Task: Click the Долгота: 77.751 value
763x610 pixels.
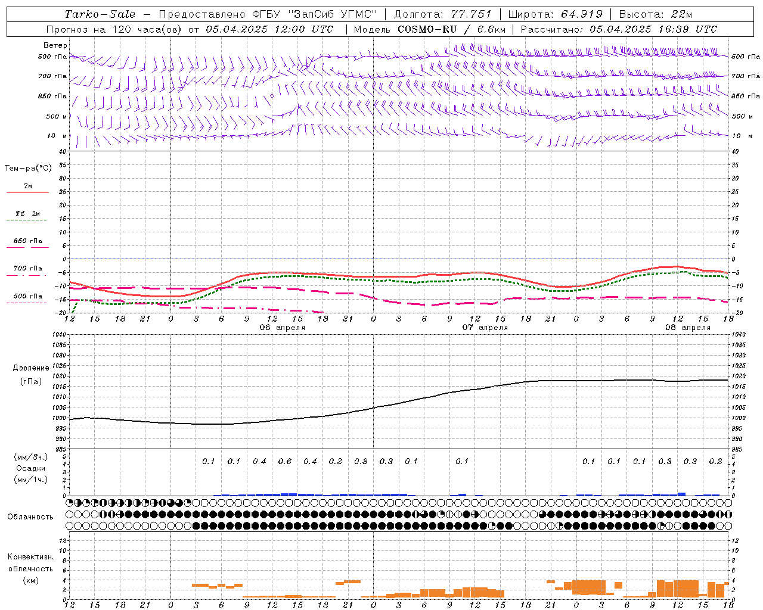Action: pos(443,14)
